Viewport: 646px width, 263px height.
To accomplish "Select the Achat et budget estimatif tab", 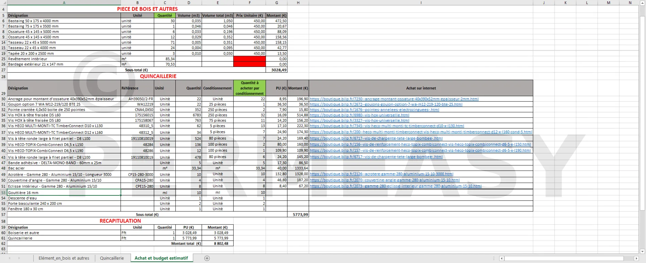I will pos(161,258).
